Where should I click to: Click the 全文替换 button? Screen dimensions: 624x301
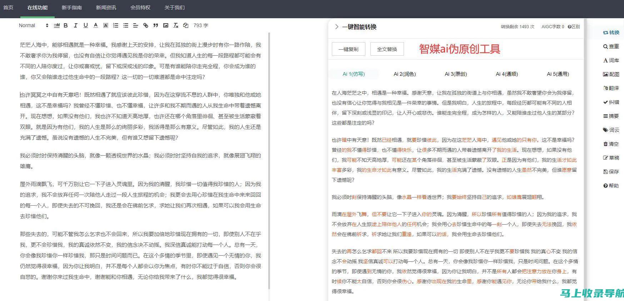click(x=387, y=49)
